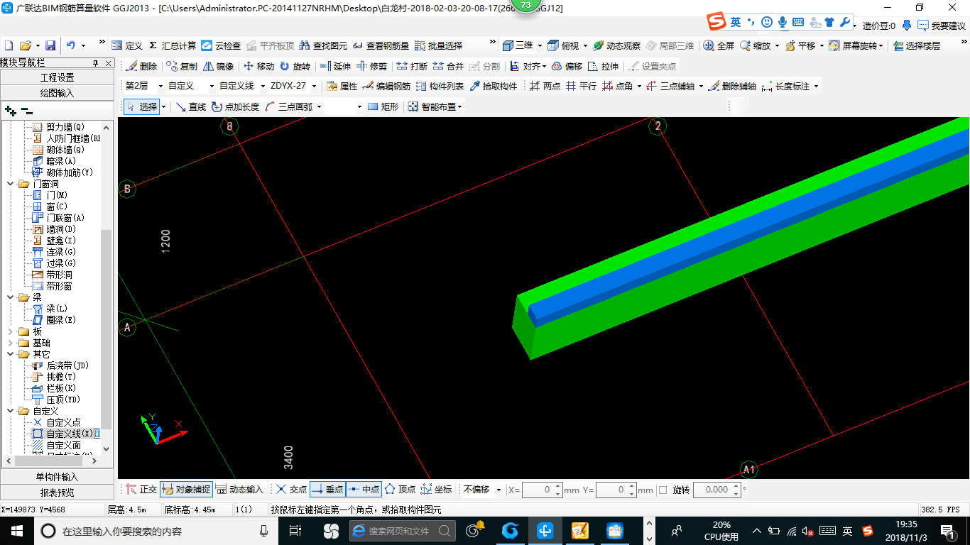Toggle 坐标 coordinate snap

436,490
